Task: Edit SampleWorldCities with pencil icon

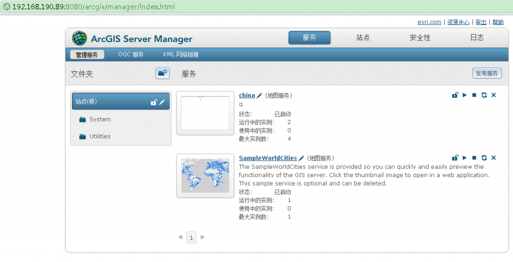Action: [x=301, y=158]
